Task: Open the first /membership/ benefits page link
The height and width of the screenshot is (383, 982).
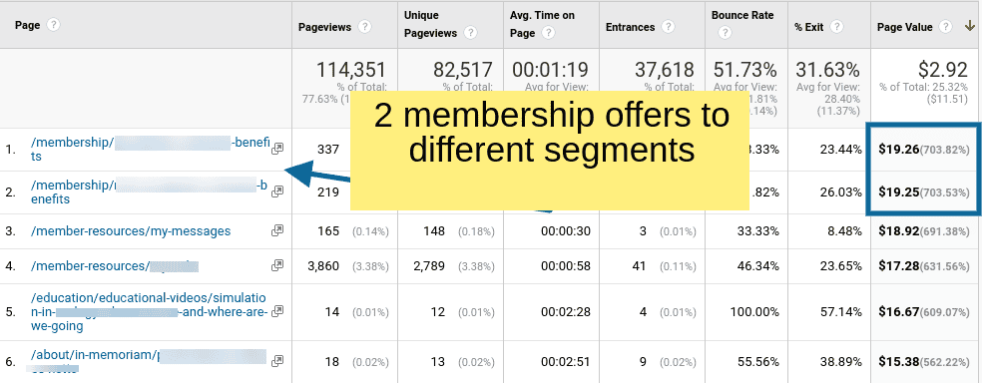Action: 150,149
